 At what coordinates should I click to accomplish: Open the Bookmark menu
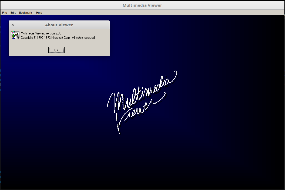tap(25, 13)
